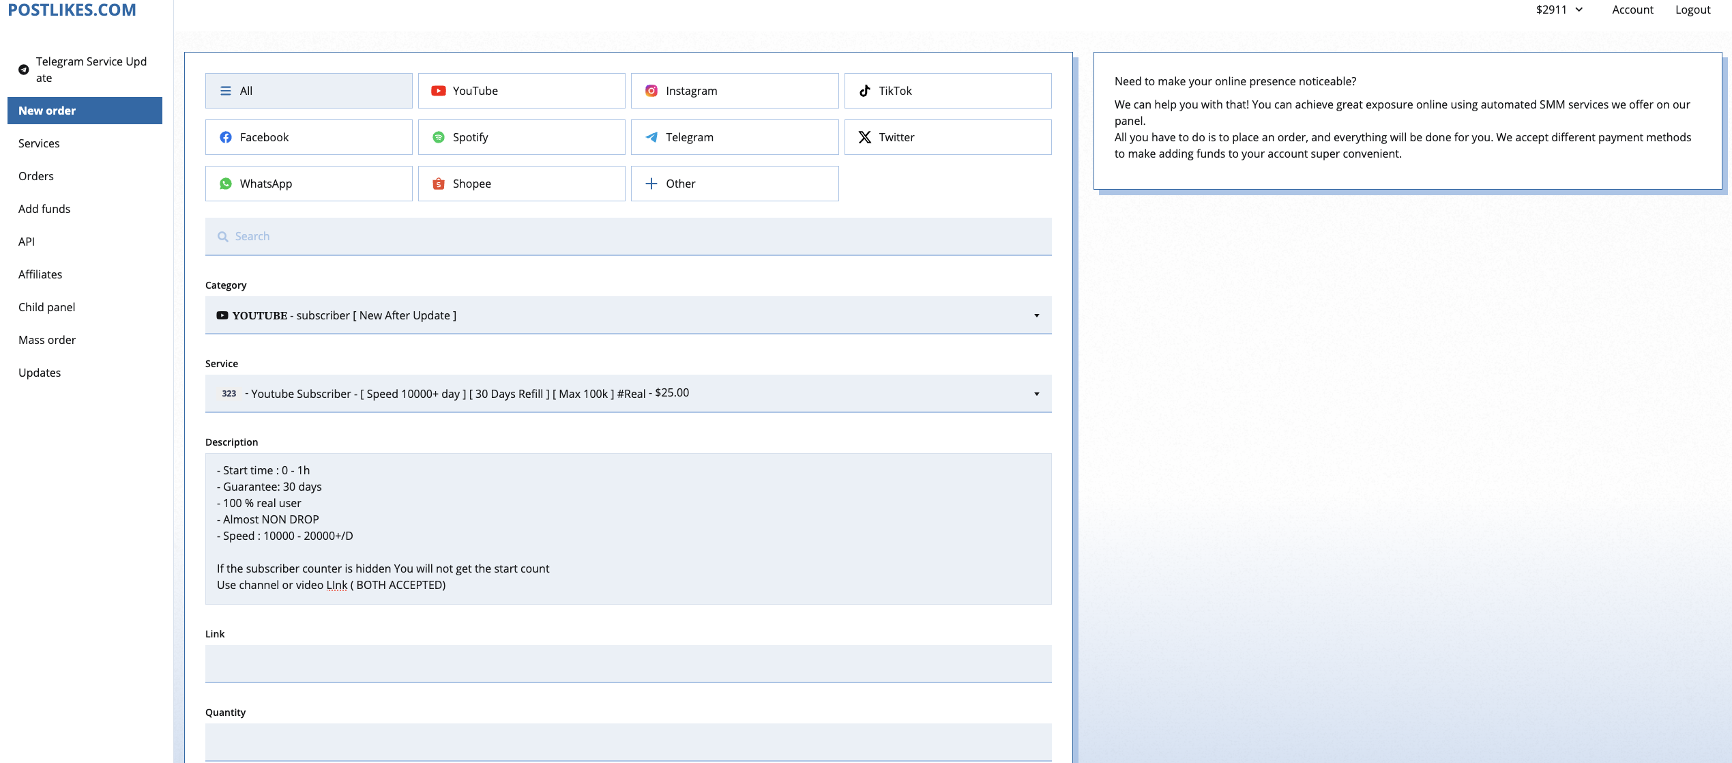Click the Telegram paper plane icon
This screenshot has height=763, width=1732.
tap(651, 137)
